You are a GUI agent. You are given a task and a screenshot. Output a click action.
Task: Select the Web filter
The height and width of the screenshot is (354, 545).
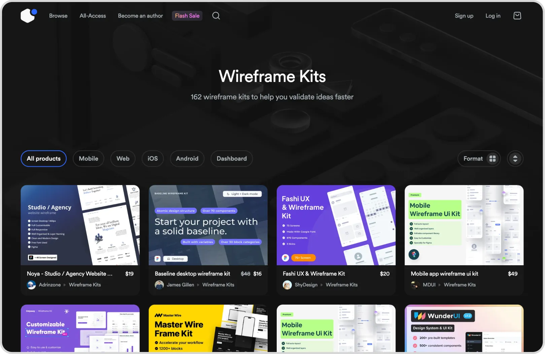[x=123, y=159]
